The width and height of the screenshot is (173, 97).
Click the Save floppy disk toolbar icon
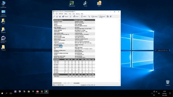(x=60, y=16)
